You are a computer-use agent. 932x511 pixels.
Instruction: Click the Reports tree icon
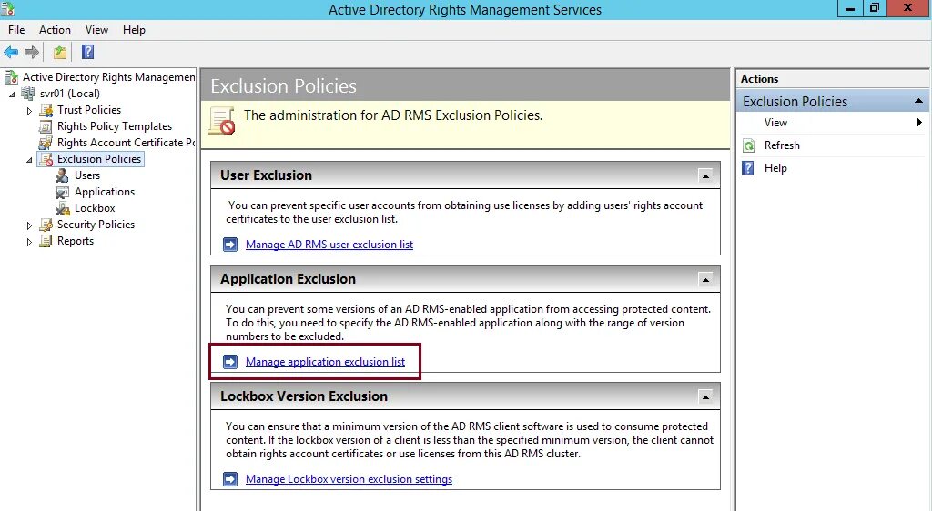click(46, 241)
